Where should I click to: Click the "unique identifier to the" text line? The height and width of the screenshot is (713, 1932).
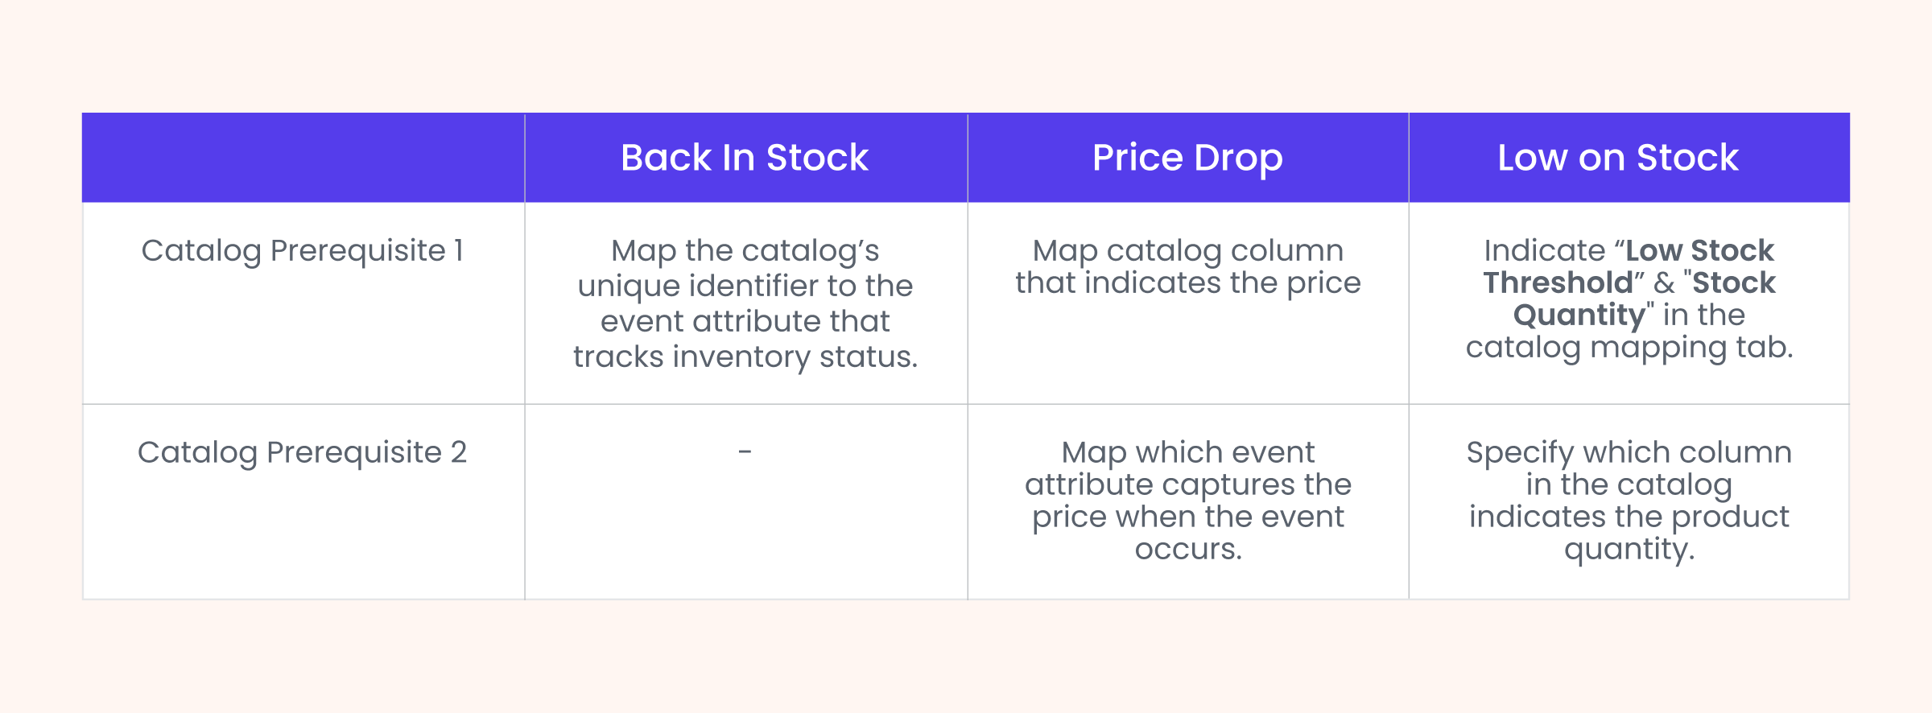(x=745, y=286)
